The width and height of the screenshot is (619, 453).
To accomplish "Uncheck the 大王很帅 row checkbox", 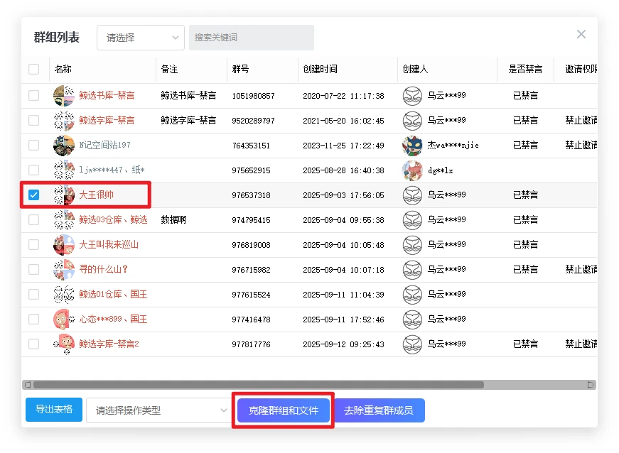I will [34, 195].
